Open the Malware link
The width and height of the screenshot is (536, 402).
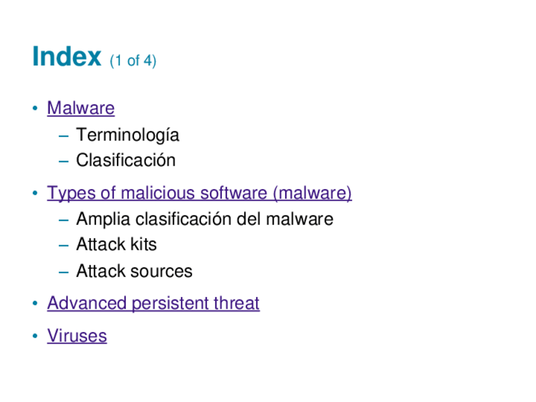tap(81, 108)
